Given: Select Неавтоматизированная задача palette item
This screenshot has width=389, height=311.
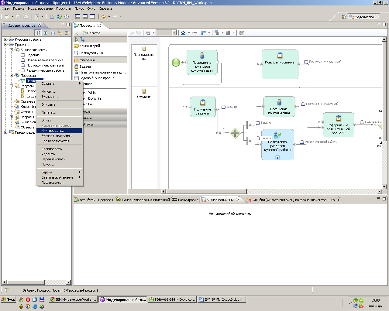Looking at the screenshot, I should (101, 72).
